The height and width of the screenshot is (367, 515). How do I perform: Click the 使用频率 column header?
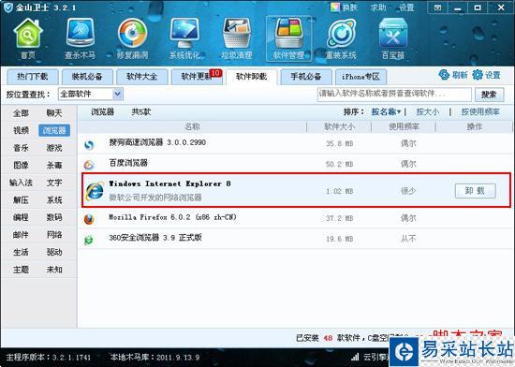tap(404, 126)
